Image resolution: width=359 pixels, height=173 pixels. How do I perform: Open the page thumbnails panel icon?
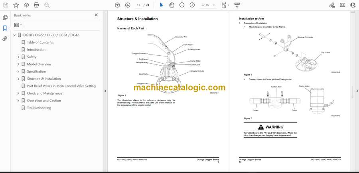coord(5,17)
